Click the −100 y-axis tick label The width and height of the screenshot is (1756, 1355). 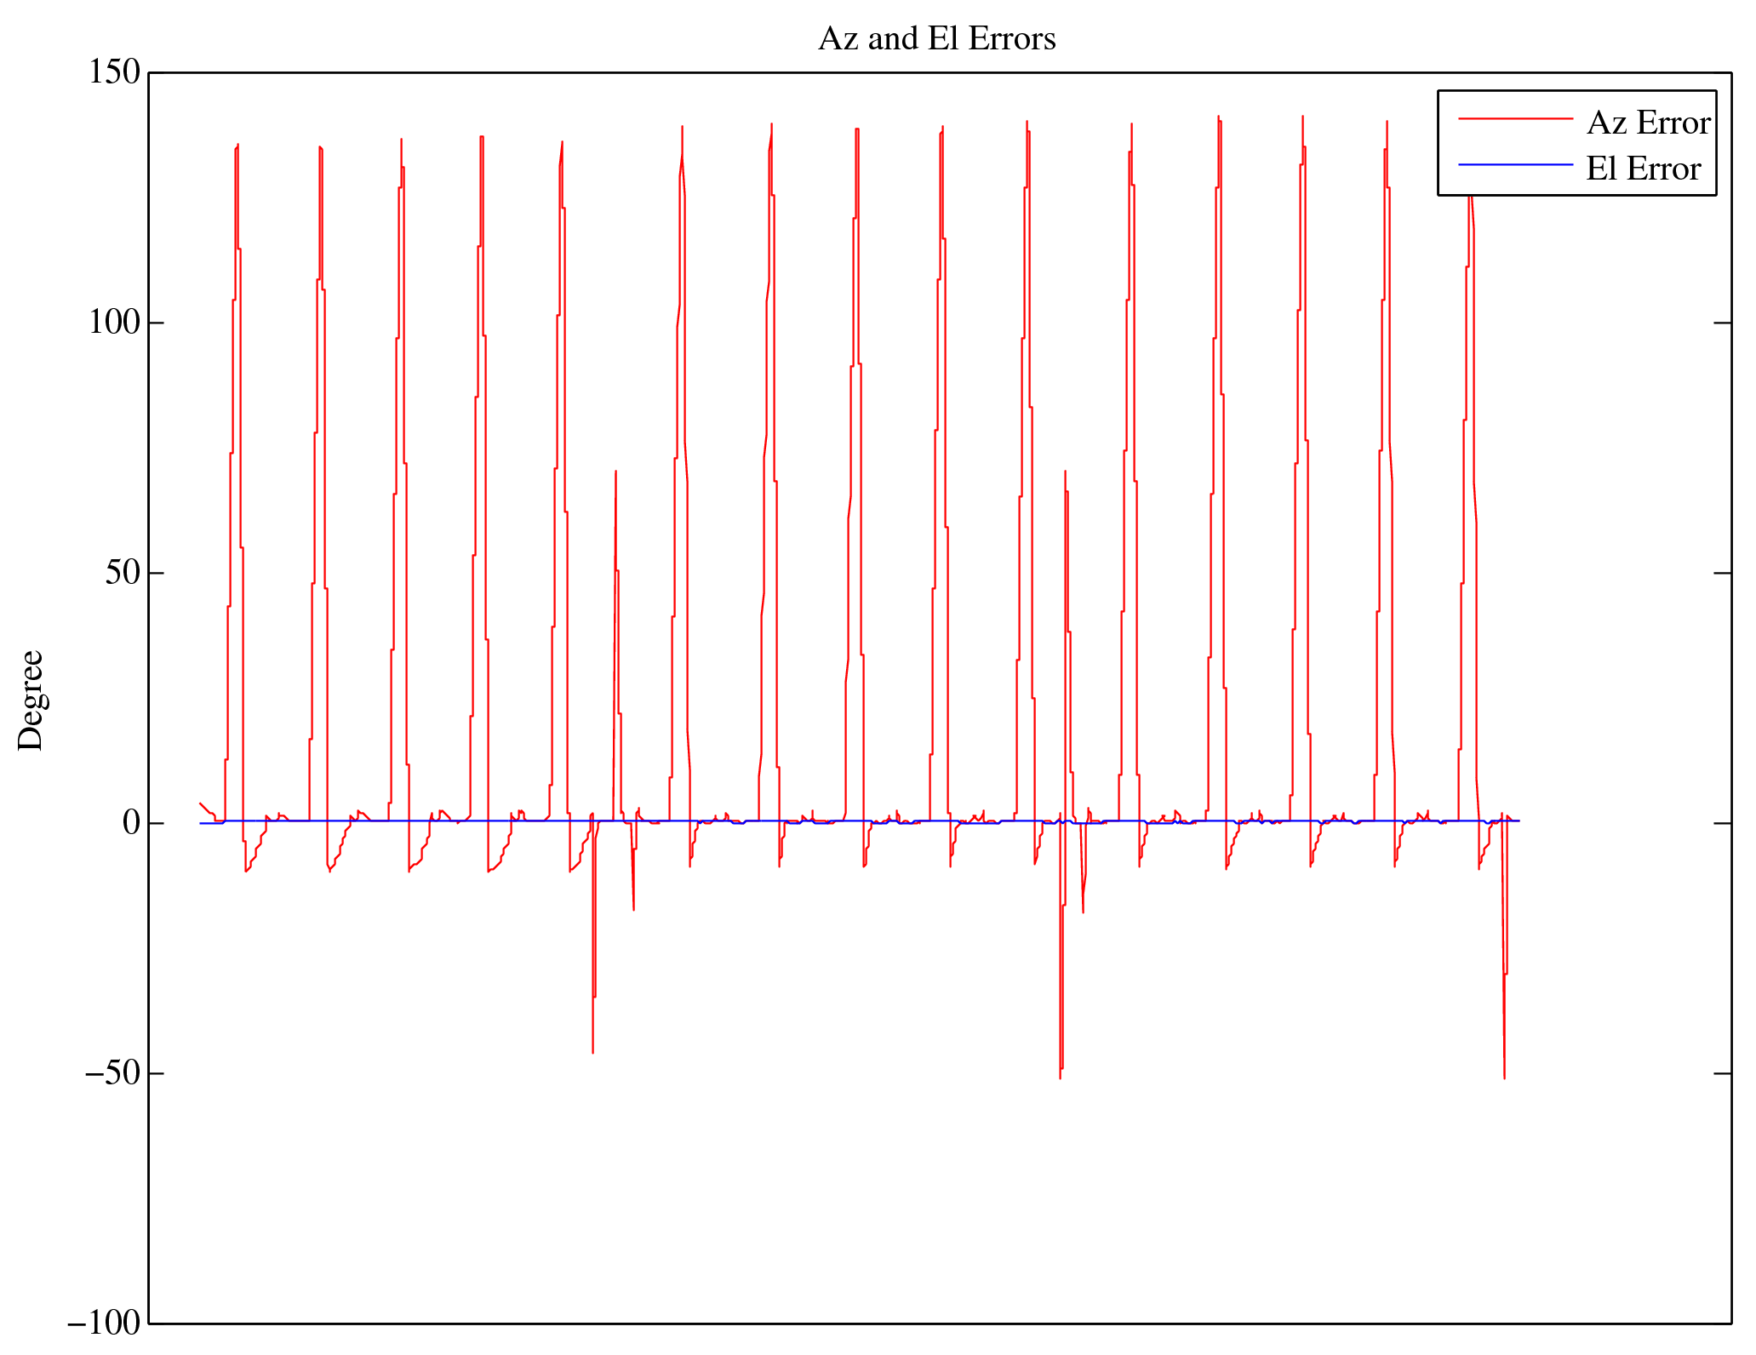click(104, 1324)
